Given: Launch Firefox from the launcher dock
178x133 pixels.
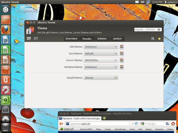Looking at the screenshot, I should point(5,30).
